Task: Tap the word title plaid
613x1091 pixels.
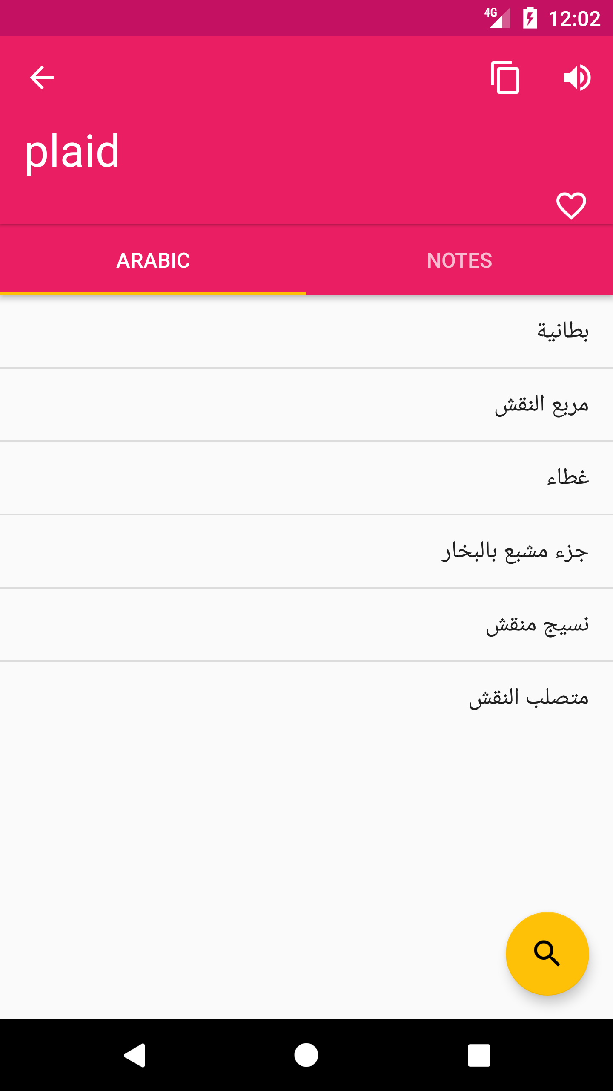Action: (x=72, y=151)
